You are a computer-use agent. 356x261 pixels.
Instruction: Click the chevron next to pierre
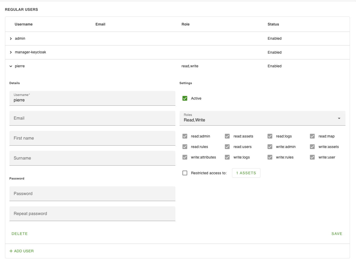11,66
